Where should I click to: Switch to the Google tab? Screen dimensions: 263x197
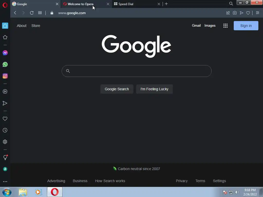tap(35, 4)
